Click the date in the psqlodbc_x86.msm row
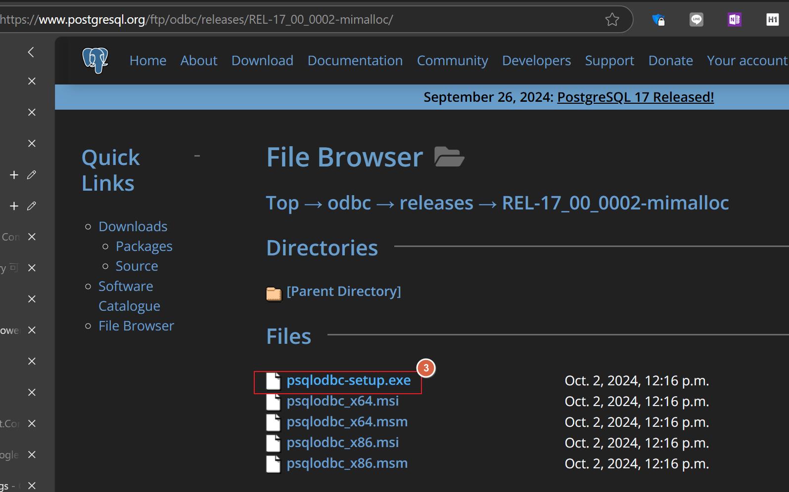 (x=637, y=464)
